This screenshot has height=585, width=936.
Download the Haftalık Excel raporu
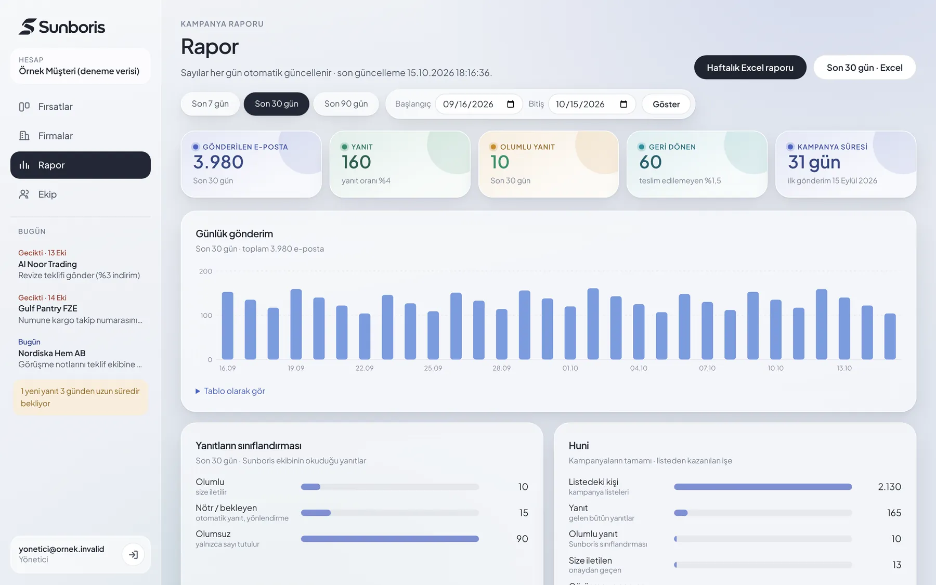[x=750, y=68]
